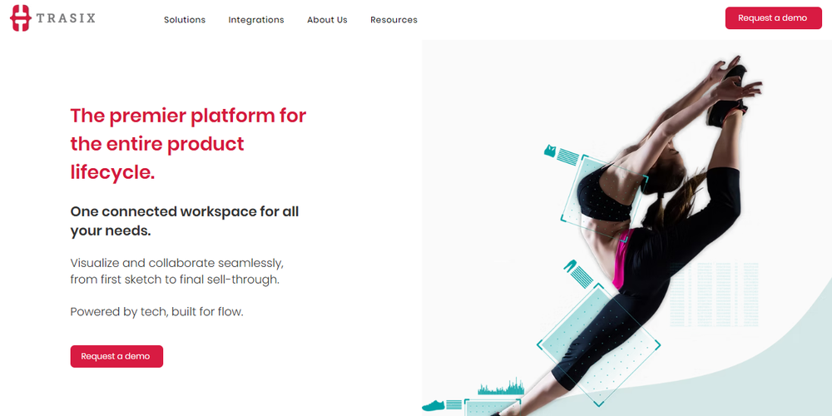Screen dimensions: 832x416
Task: Click the teal tank top icon
Action: 550,151
